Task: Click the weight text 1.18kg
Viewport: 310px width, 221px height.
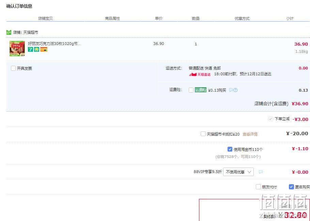Action: click(301, 52)
